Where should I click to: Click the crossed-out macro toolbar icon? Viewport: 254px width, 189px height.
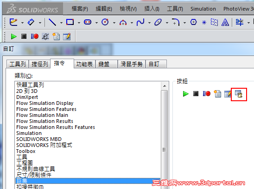tap(45, 37)
